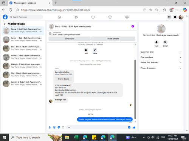Image resolution: width=189 pixels, height=141 pixels.
Task: Click chat scrollbar down arrow
Action: 135,121
